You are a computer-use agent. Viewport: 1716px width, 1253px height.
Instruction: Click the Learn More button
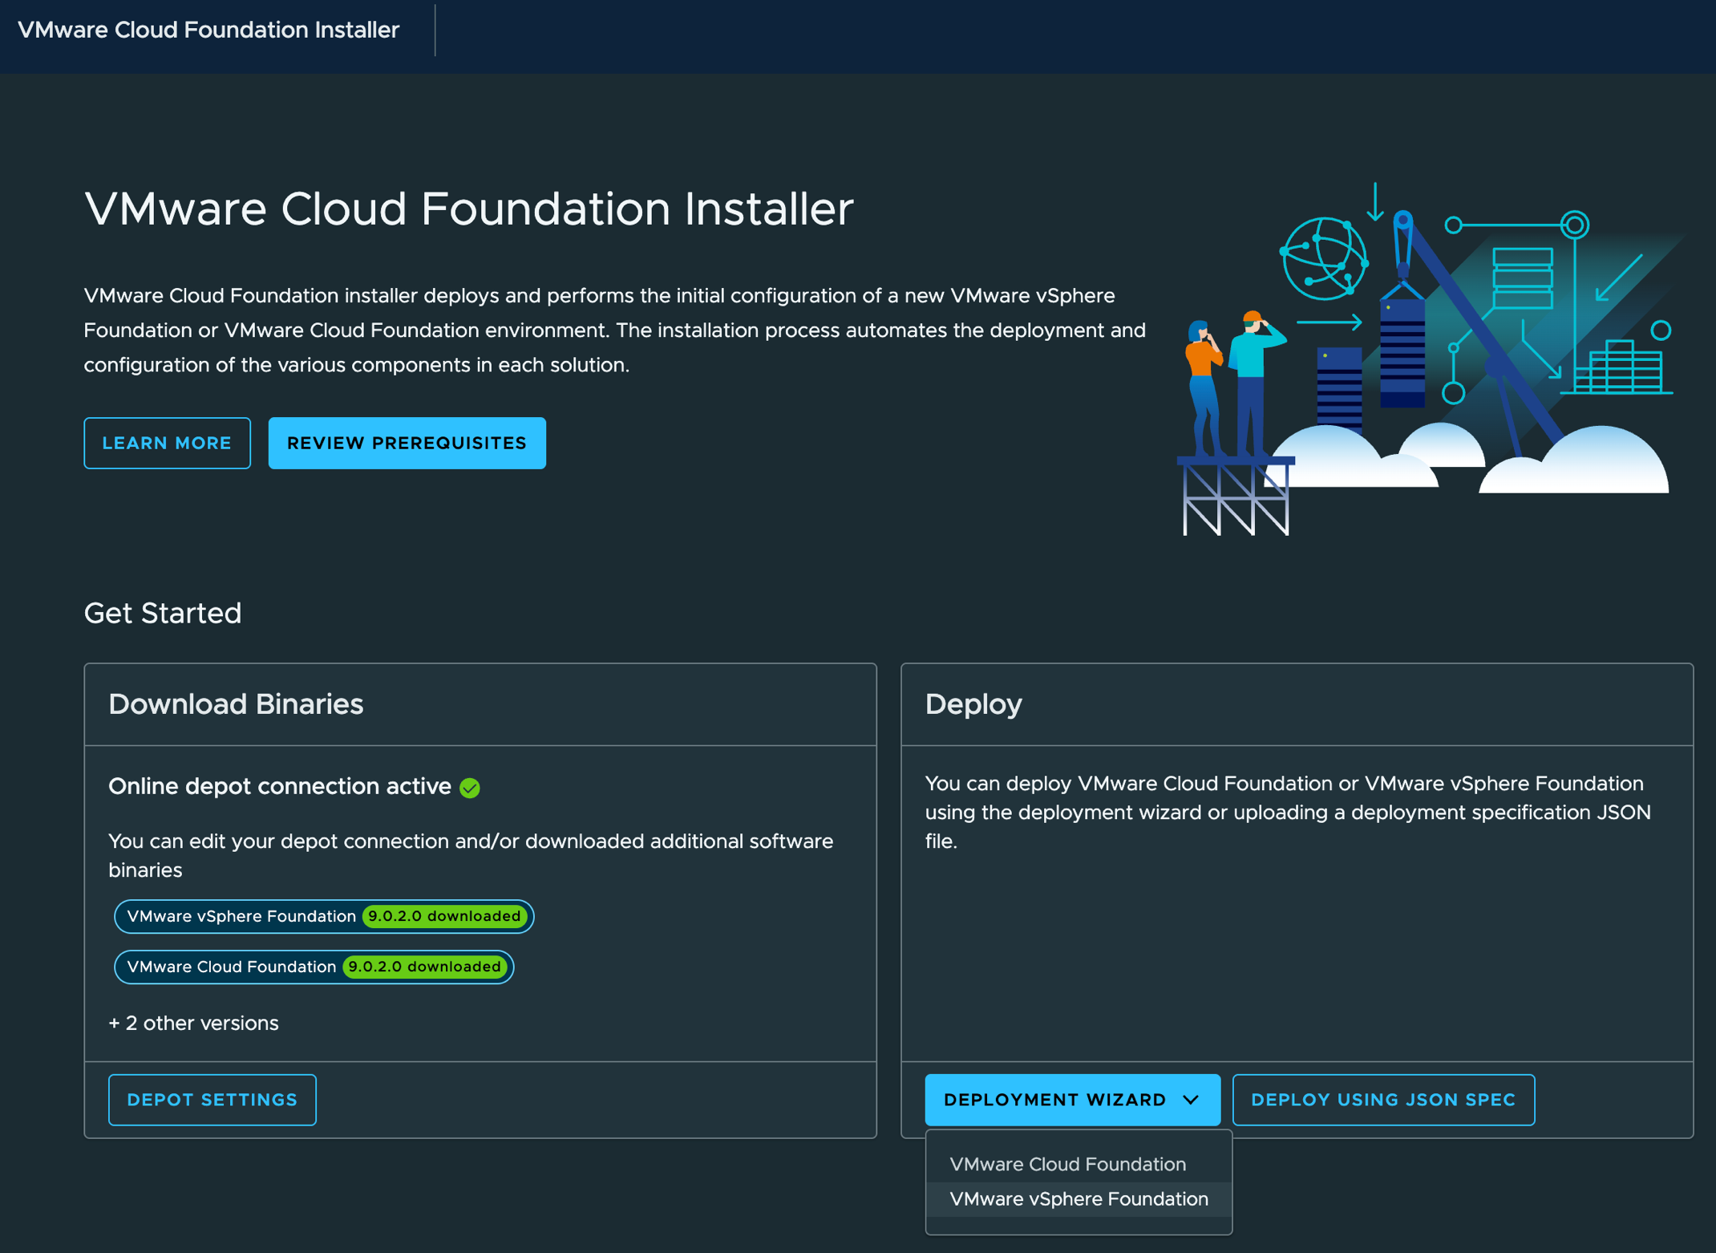coord(167,443)
